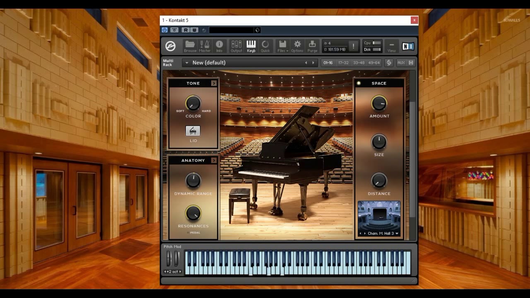
Task: Open the New (default) multi dropdown arrow
Action: tap(187, 63)
